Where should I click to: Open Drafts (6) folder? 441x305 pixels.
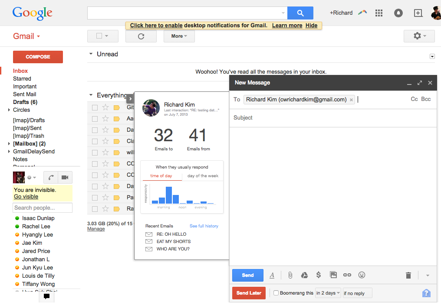point(25,102)
